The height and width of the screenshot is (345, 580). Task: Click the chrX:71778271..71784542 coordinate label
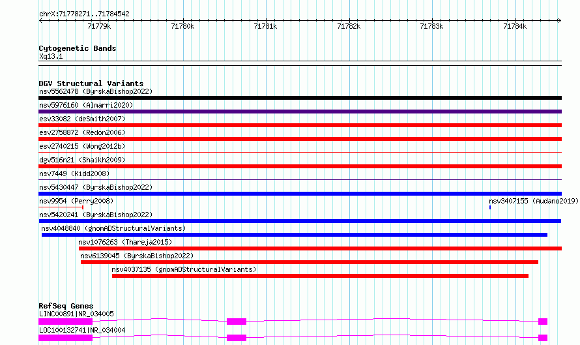[x=84, y=14]
